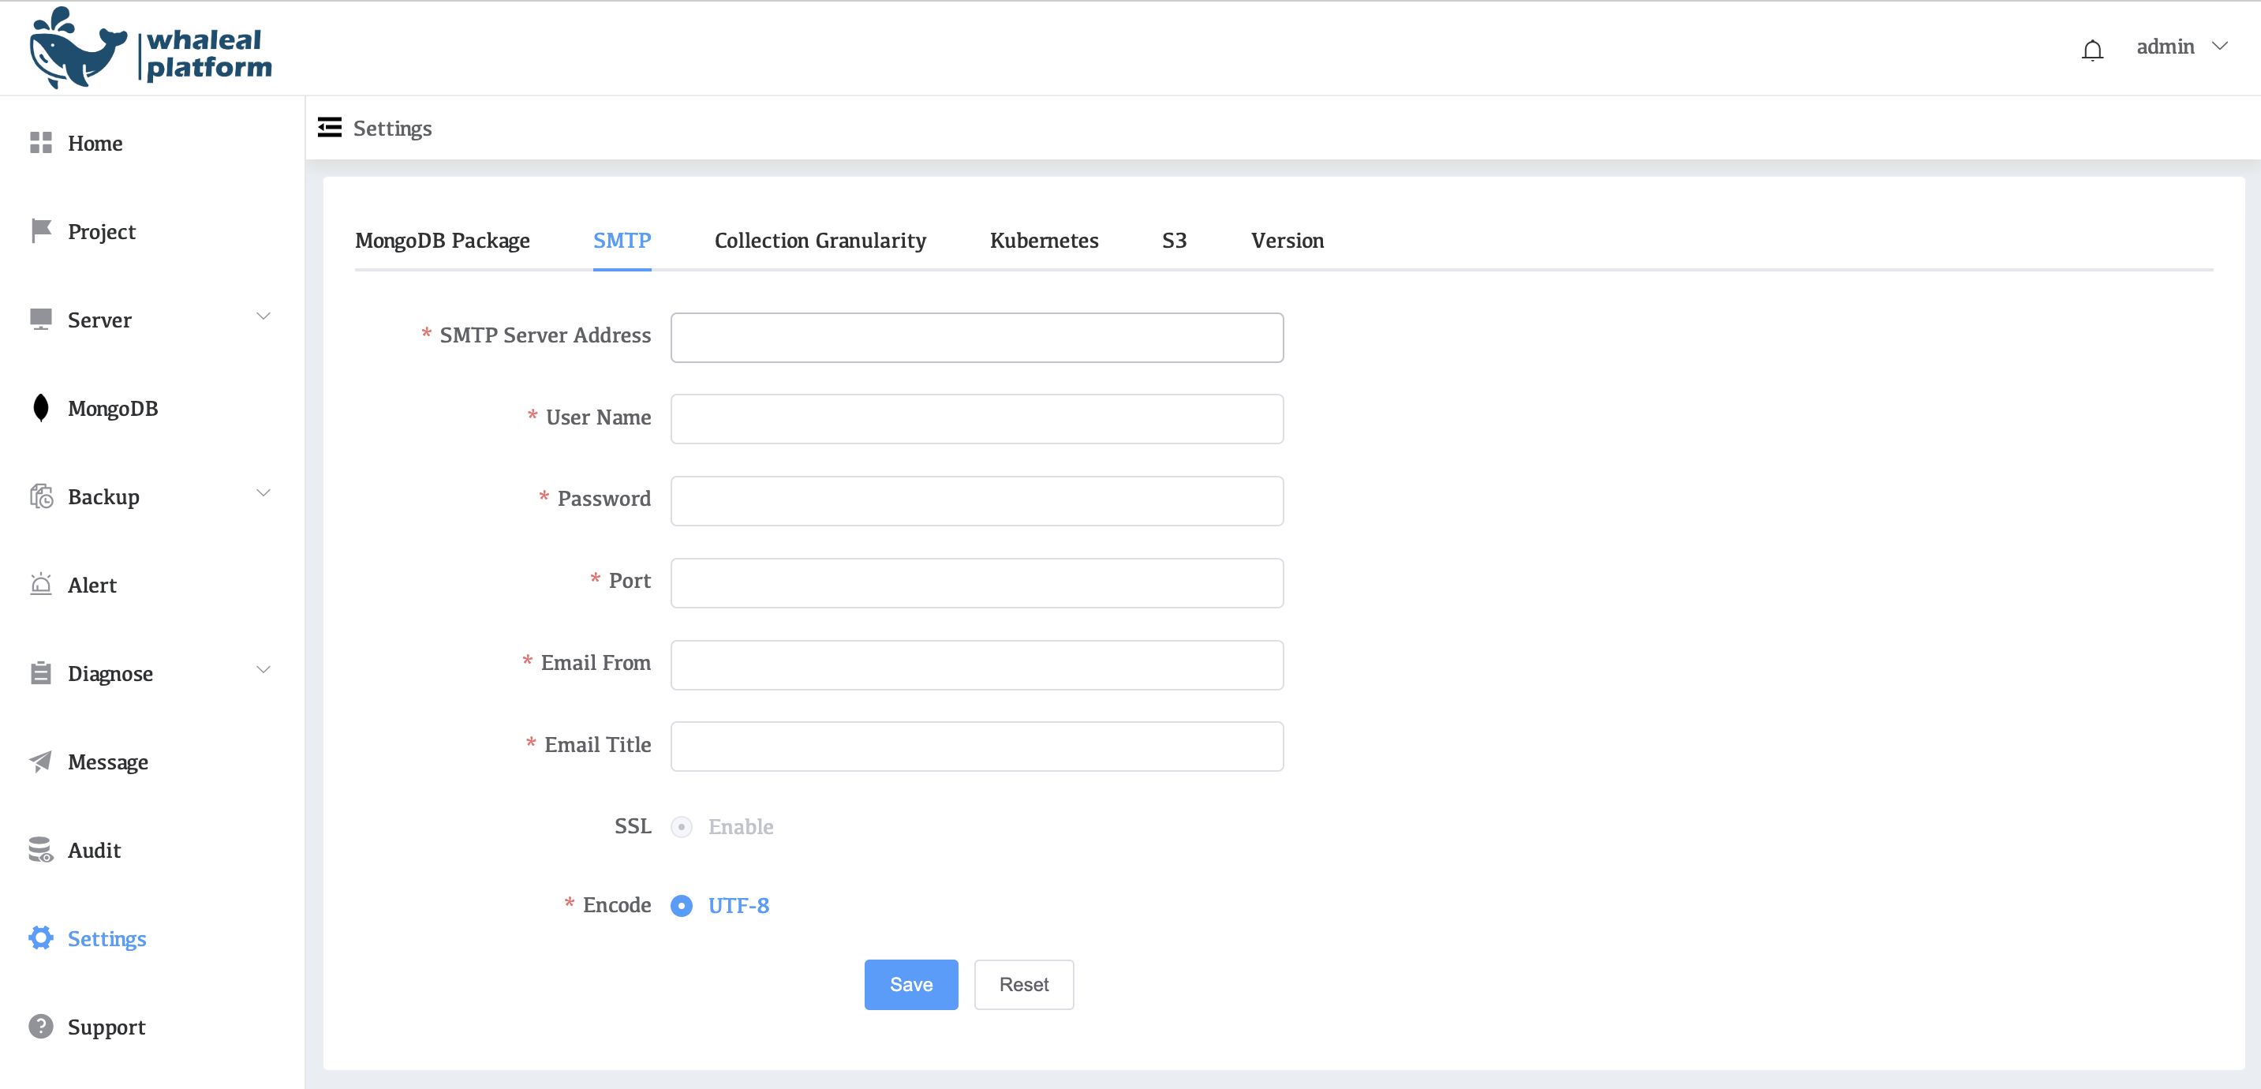Save the SMTP settings
Viewport: 2261px width, 1089px height.
pos(911,985)
